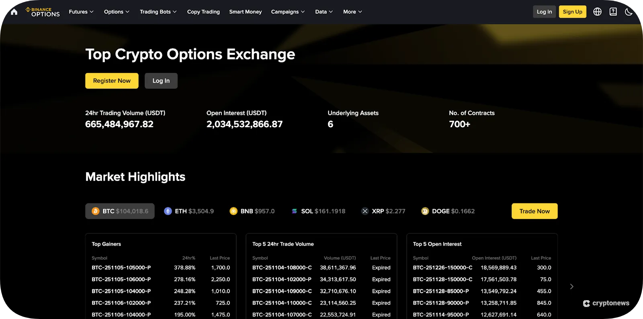Open BTC-251105-105000-P in Top Gainers
Image resolution: width=643 pixels, height=319 pixels.
(x=161, y=268)
